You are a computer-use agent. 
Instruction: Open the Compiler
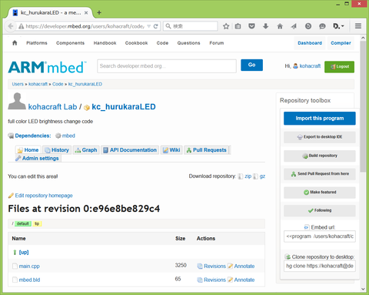[341, 43]
